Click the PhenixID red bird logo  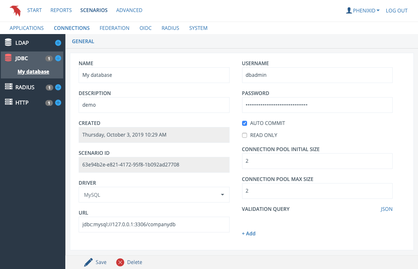15,10
